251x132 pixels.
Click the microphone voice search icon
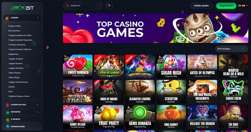(109, 6)
